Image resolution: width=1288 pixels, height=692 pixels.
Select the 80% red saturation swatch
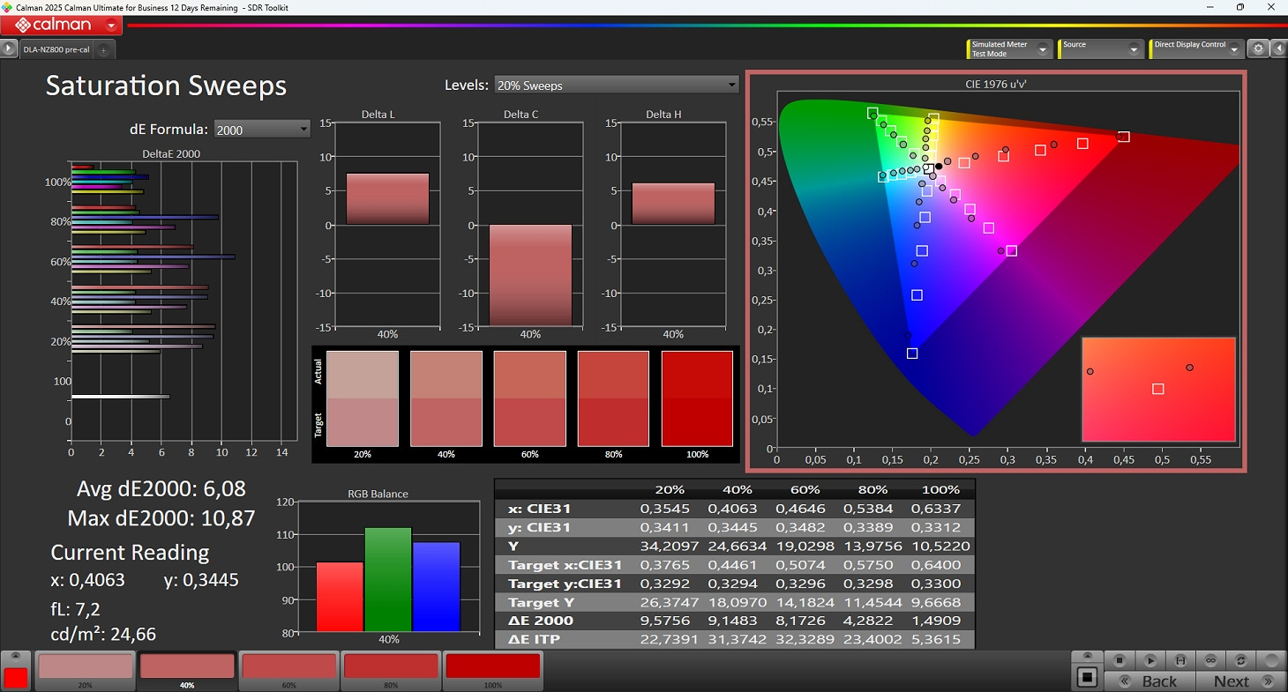(391, 667)
